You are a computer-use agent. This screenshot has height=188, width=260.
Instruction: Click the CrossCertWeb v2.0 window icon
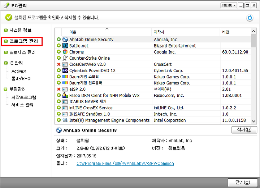click(65, 64)
